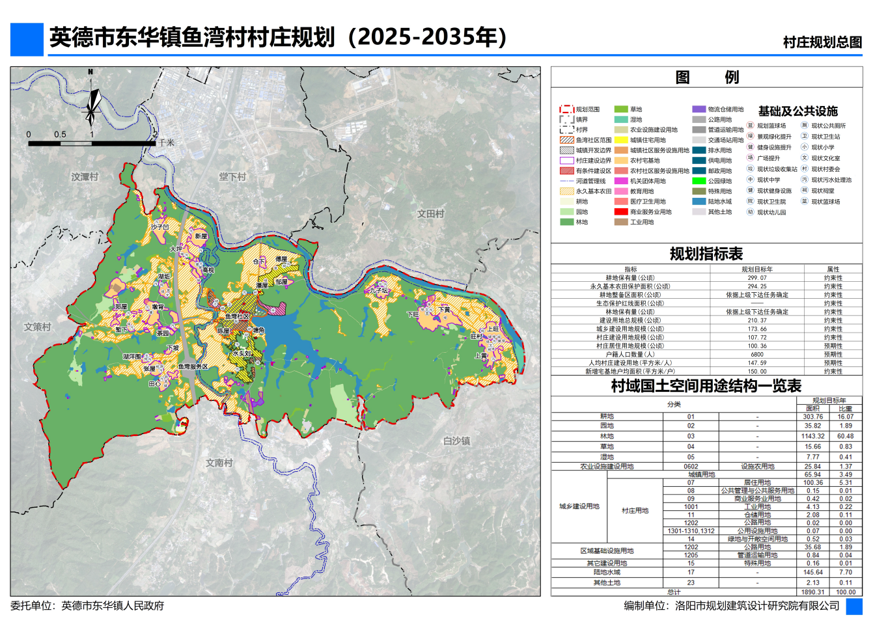
Task: Click the 现状小学 symbol in legend
Action: (x=805, y=147)
